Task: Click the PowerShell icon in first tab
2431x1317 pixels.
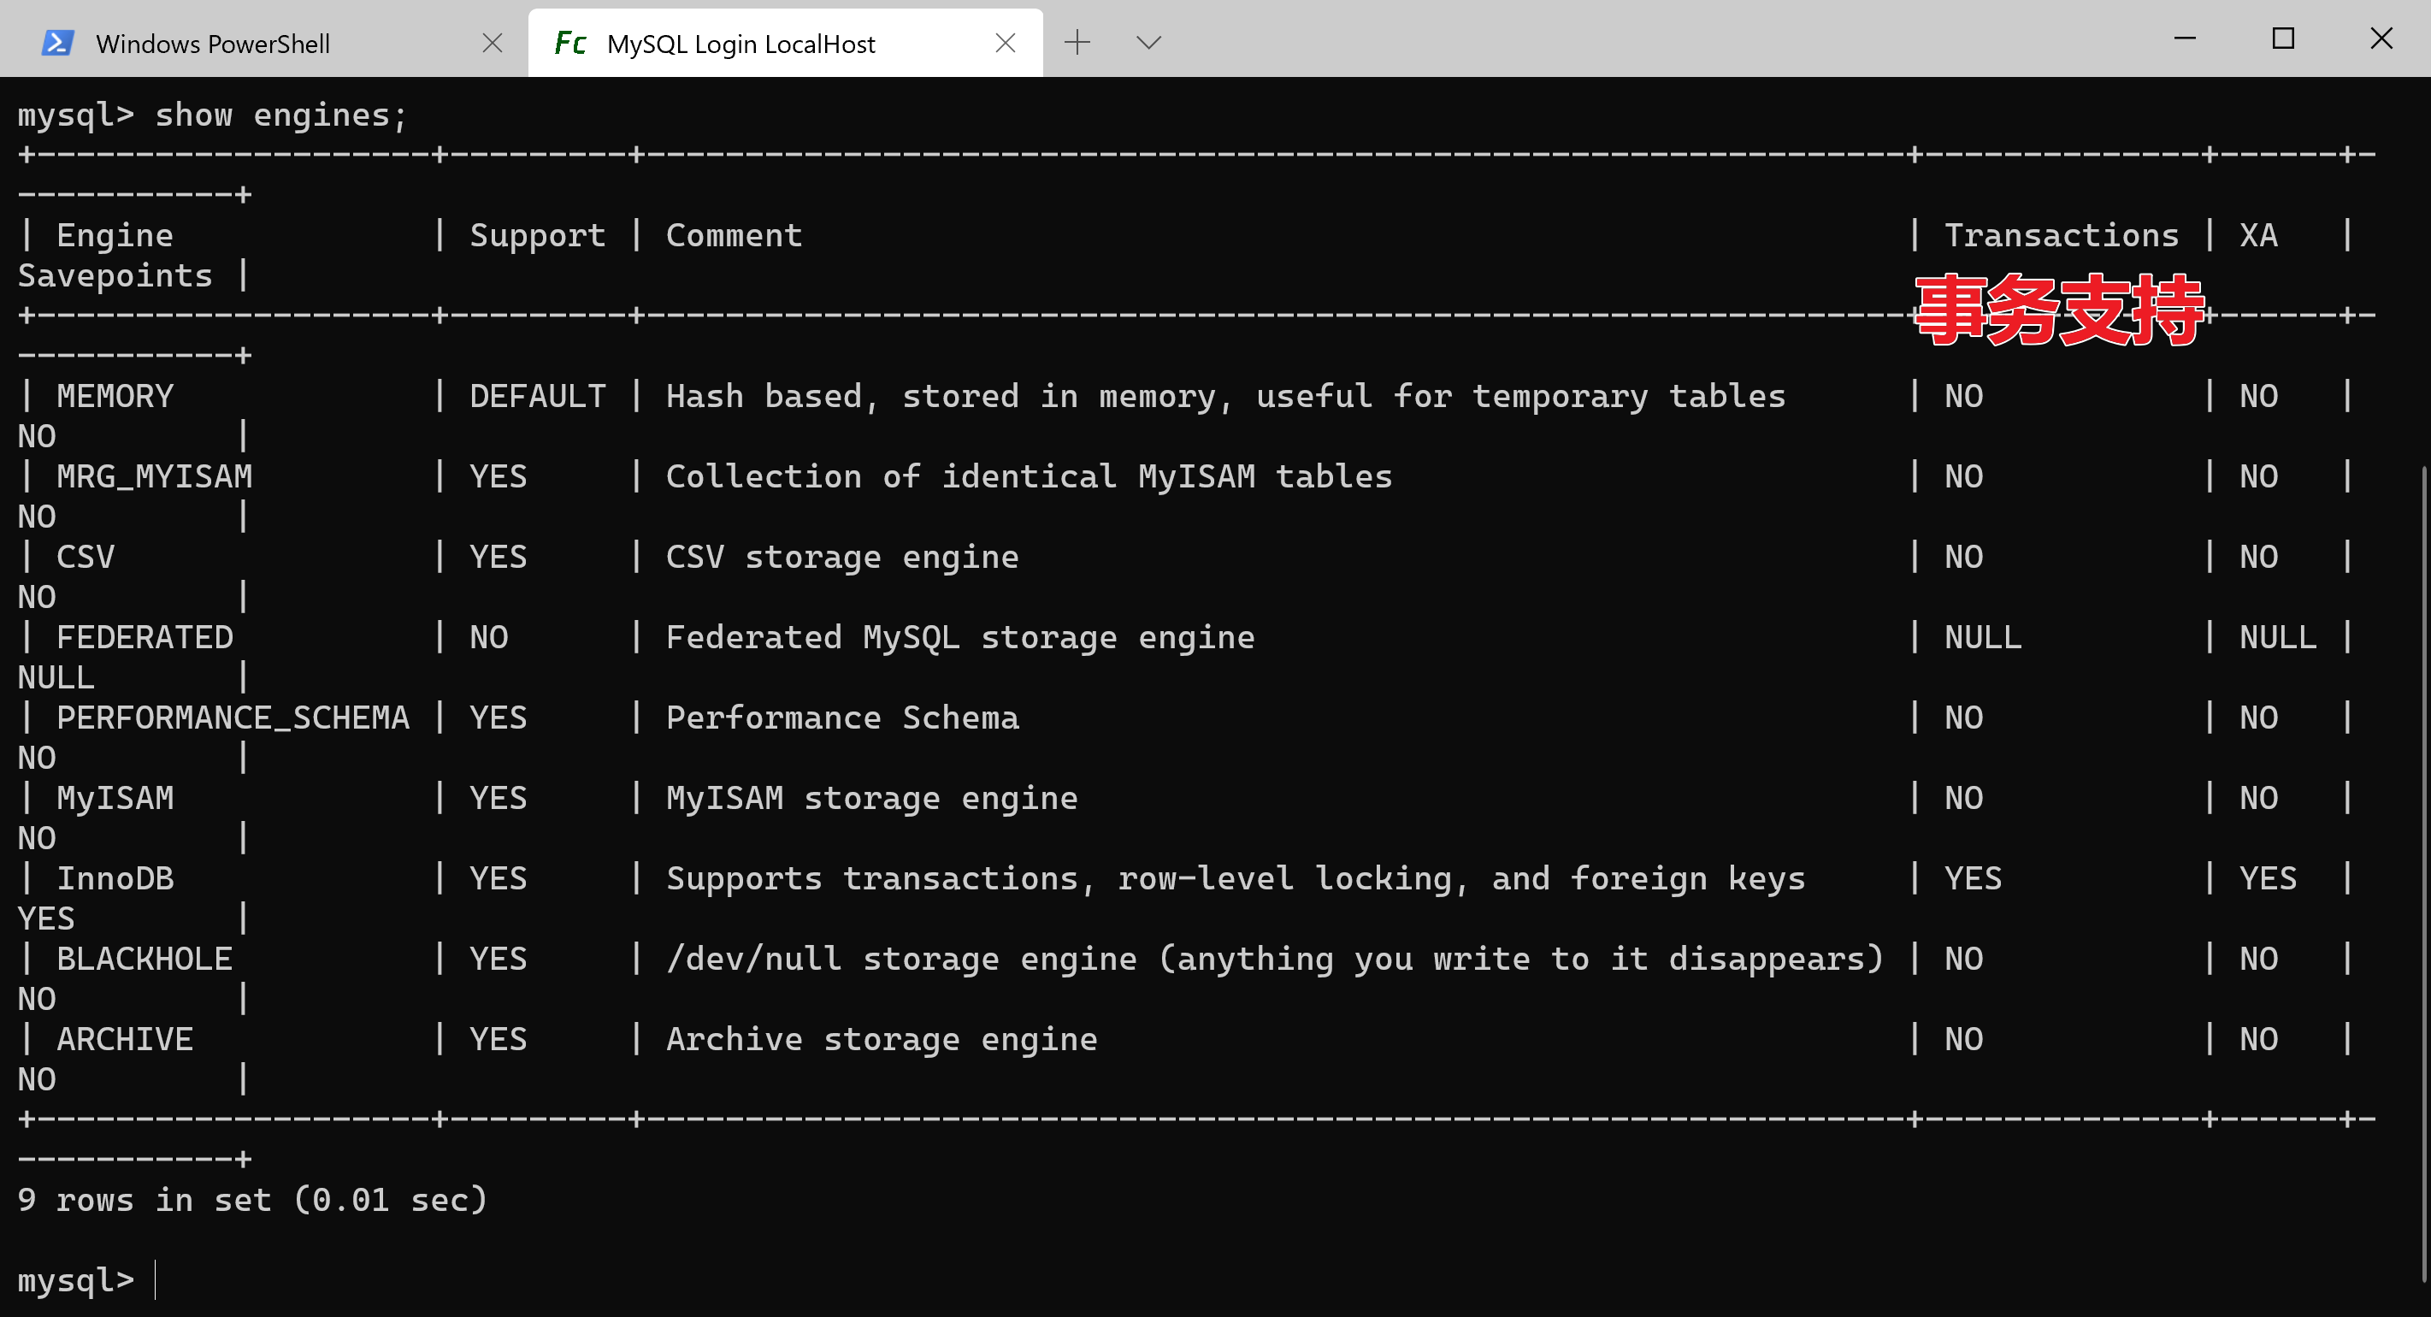Action: [57, 44]
